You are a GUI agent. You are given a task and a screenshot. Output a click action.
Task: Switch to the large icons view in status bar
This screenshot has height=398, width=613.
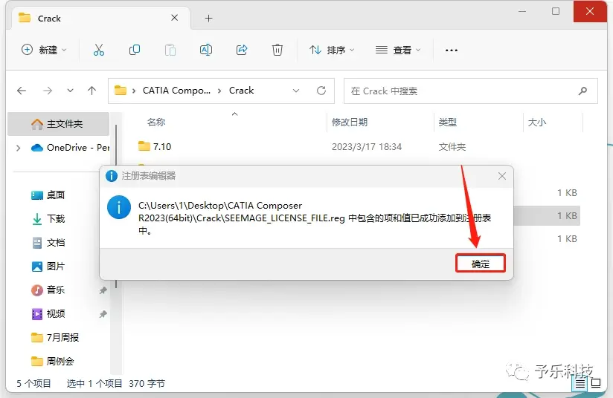pos(596,384)
